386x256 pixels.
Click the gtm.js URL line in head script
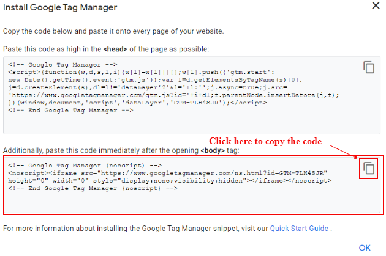click(x=173, y=95)
